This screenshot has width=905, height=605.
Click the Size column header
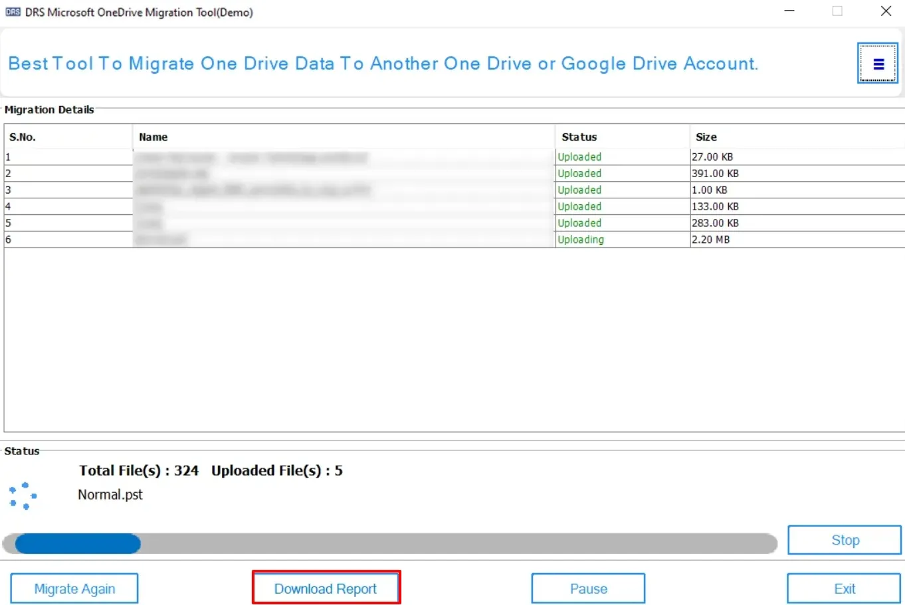[706, 137]
